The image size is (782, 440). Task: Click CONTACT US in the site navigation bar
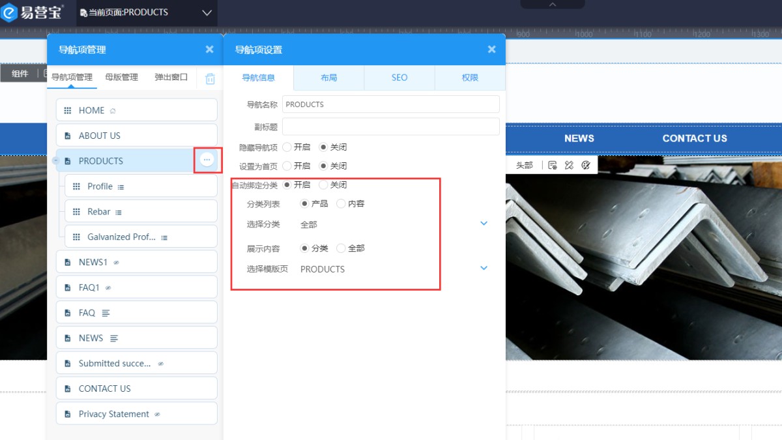click(x=694, y=138)
